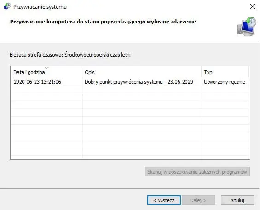This screenshot has height=210, width=260.
Task: Go back with the Wstecz button
Action: click(164, 200)
